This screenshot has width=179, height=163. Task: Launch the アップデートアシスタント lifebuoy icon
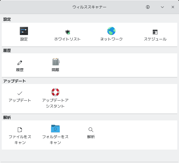pyautogui.click(x=55, y=92)
